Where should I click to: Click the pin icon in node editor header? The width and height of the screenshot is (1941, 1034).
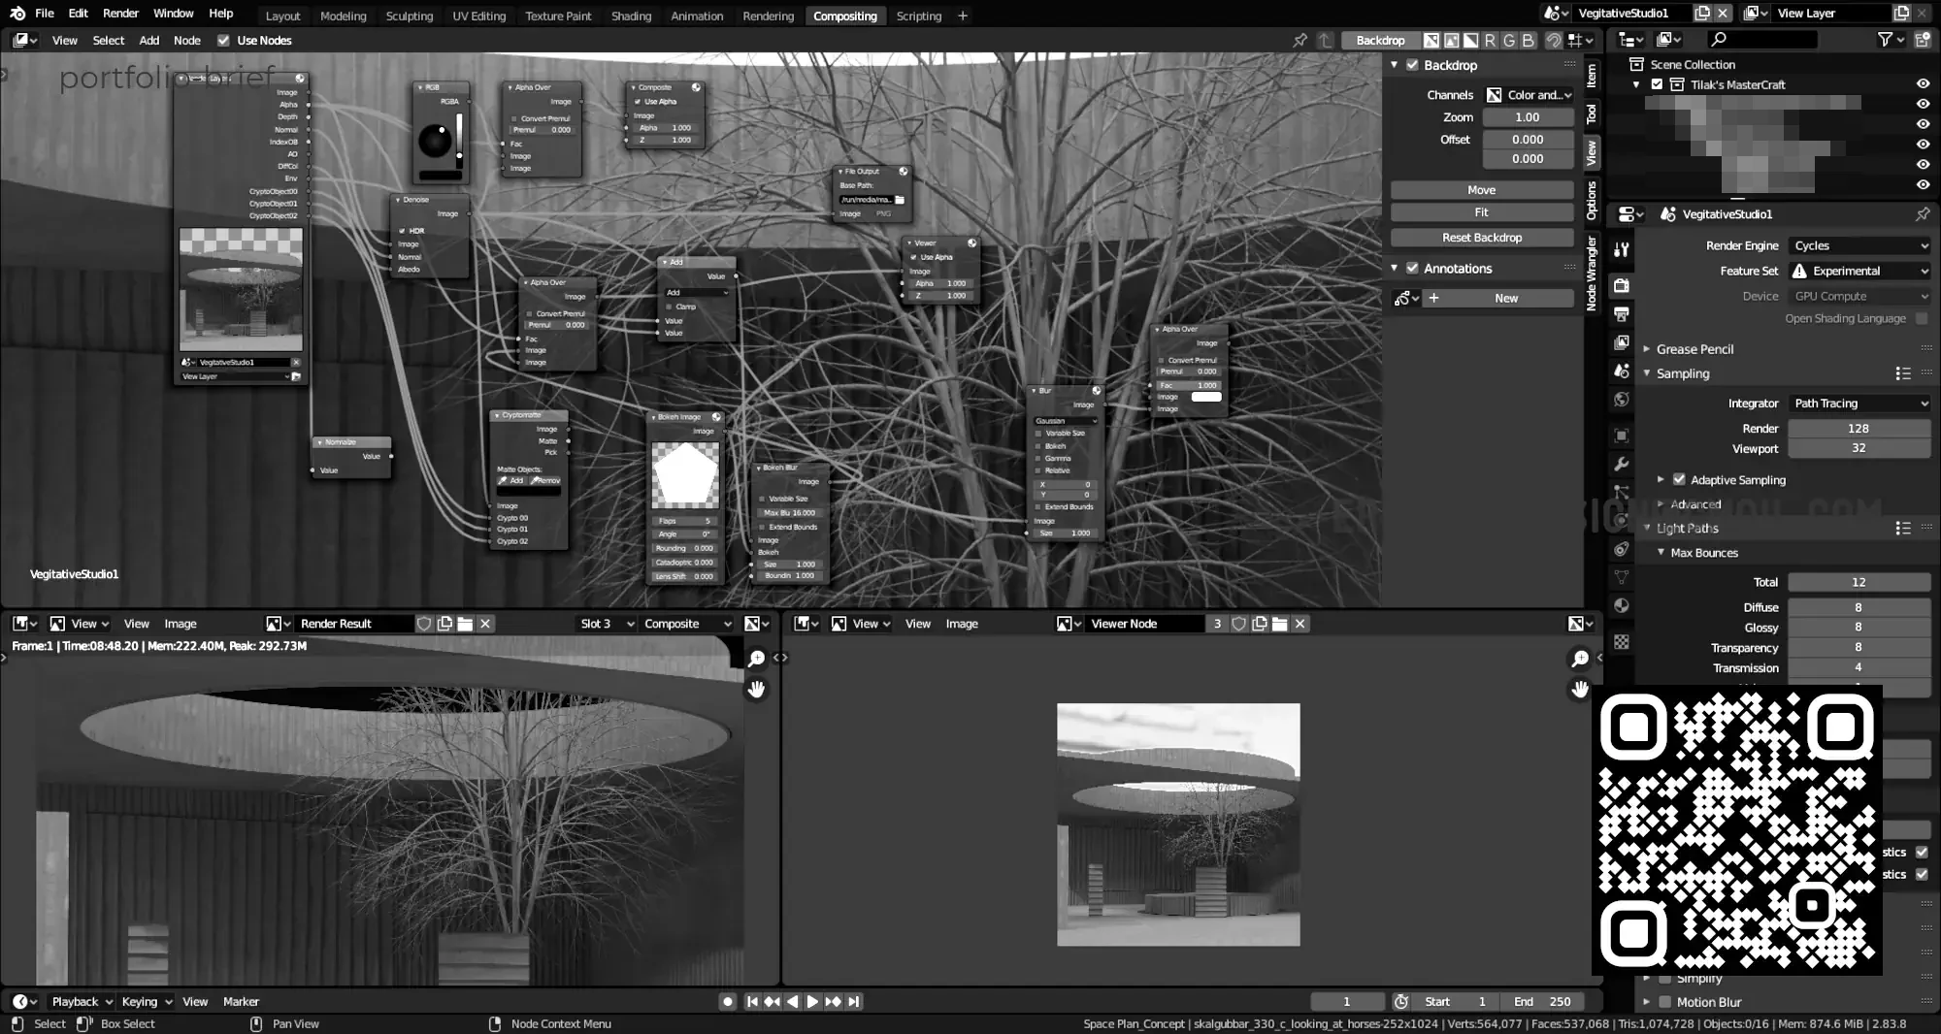click(x=1299, y=41)
